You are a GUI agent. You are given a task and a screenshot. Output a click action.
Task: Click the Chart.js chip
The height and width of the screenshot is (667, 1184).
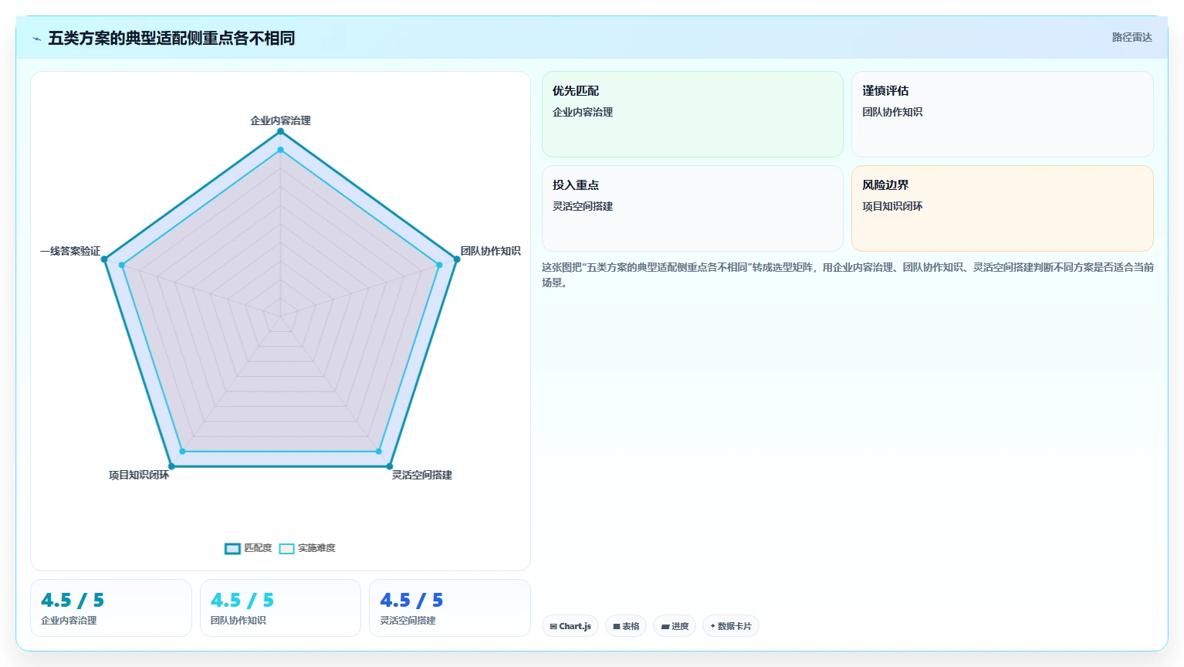point(570,626)
